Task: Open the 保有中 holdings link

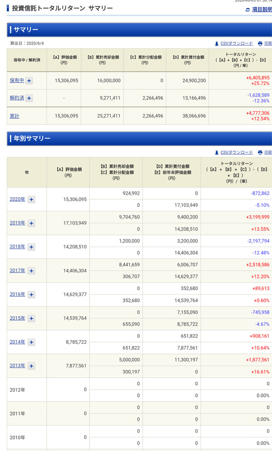Action: [x=17, y=80]
